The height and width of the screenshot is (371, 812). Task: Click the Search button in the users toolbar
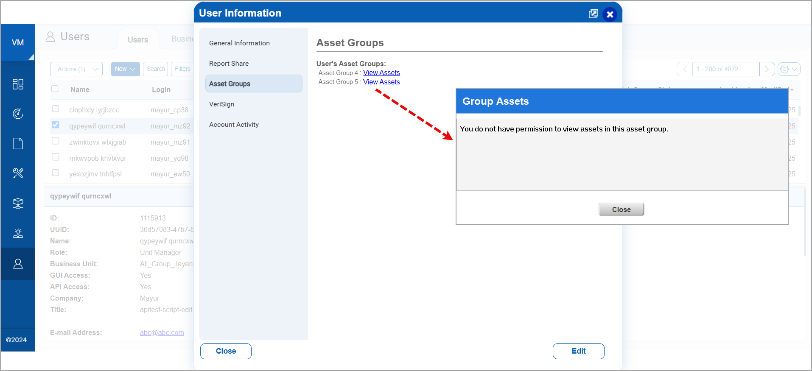point(156,69)
